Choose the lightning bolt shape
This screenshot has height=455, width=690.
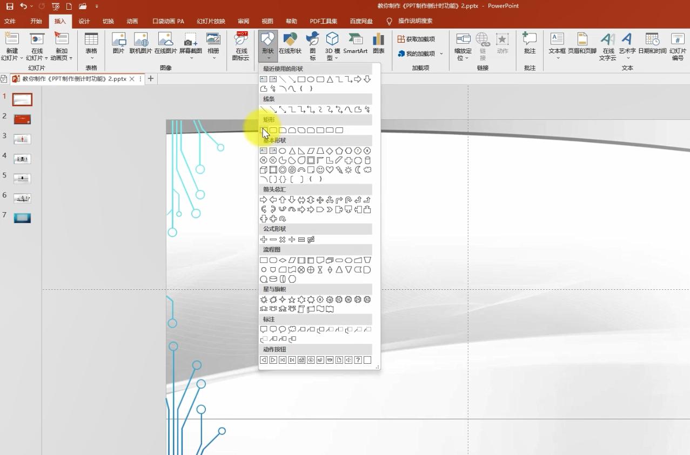click(x=339, y=169)
